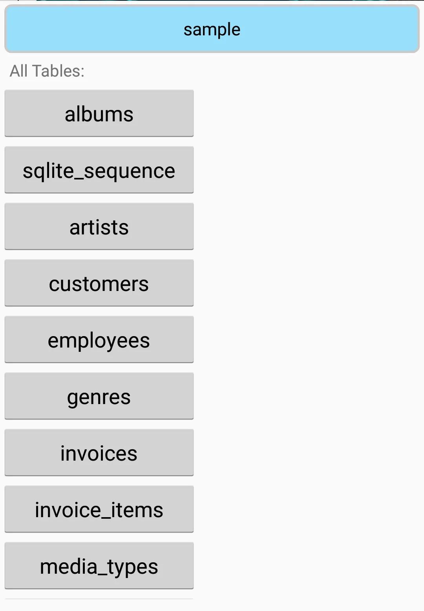Image resolution: width=424 pixels, height=611 pixels.
Task: Tap the genres entry under All Tables
Action: 99,396
